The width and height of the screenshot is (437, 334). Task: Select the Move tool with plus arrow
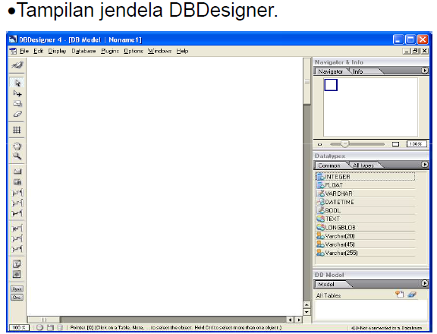[x=17, y=93]
